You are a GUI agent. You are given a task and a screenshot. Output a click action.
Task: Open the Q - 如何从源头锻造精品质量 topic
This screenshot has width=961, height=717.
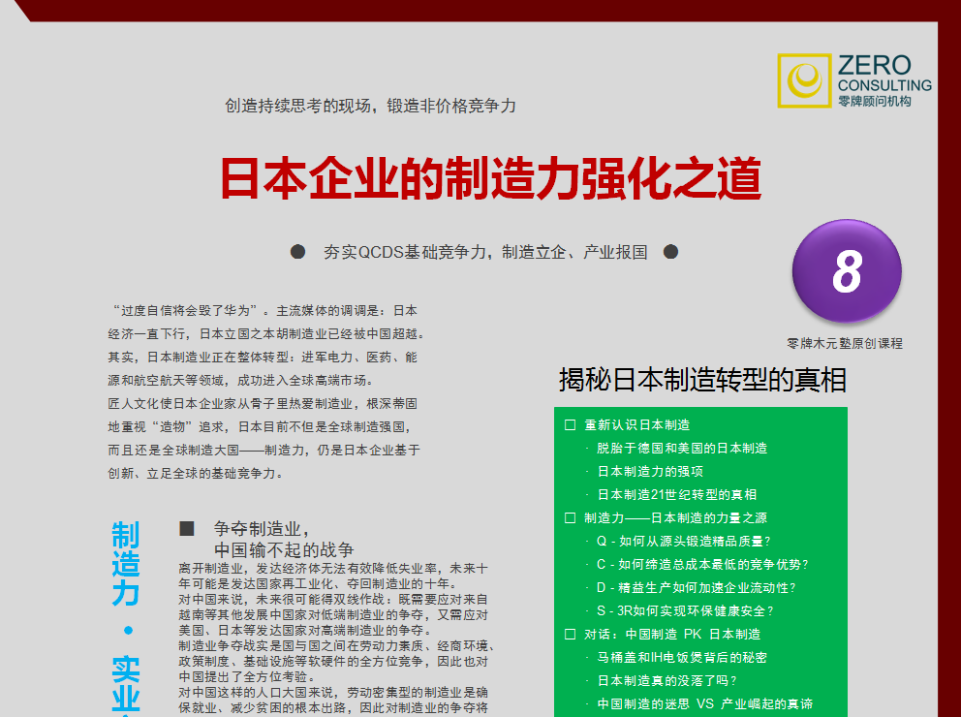pyautogui.click(x=684, y=542)
